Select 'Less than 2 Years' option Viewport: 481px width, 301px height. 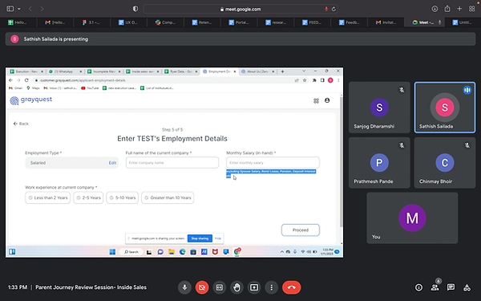(x=48, y=197)
